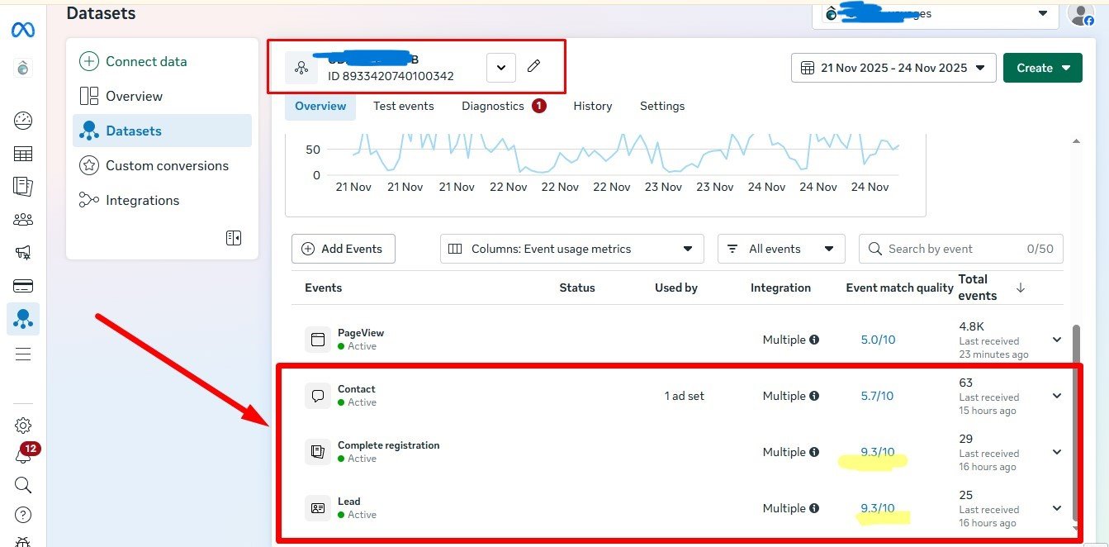Viewport: 1109px width, 547px height.
Task: Open the account overview gauge icon
Action: tap(23, 121)
